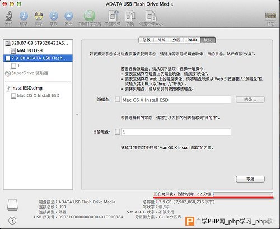
Task: Select the MACINTOSH volume in sidebar
Action: coord(38,50)
